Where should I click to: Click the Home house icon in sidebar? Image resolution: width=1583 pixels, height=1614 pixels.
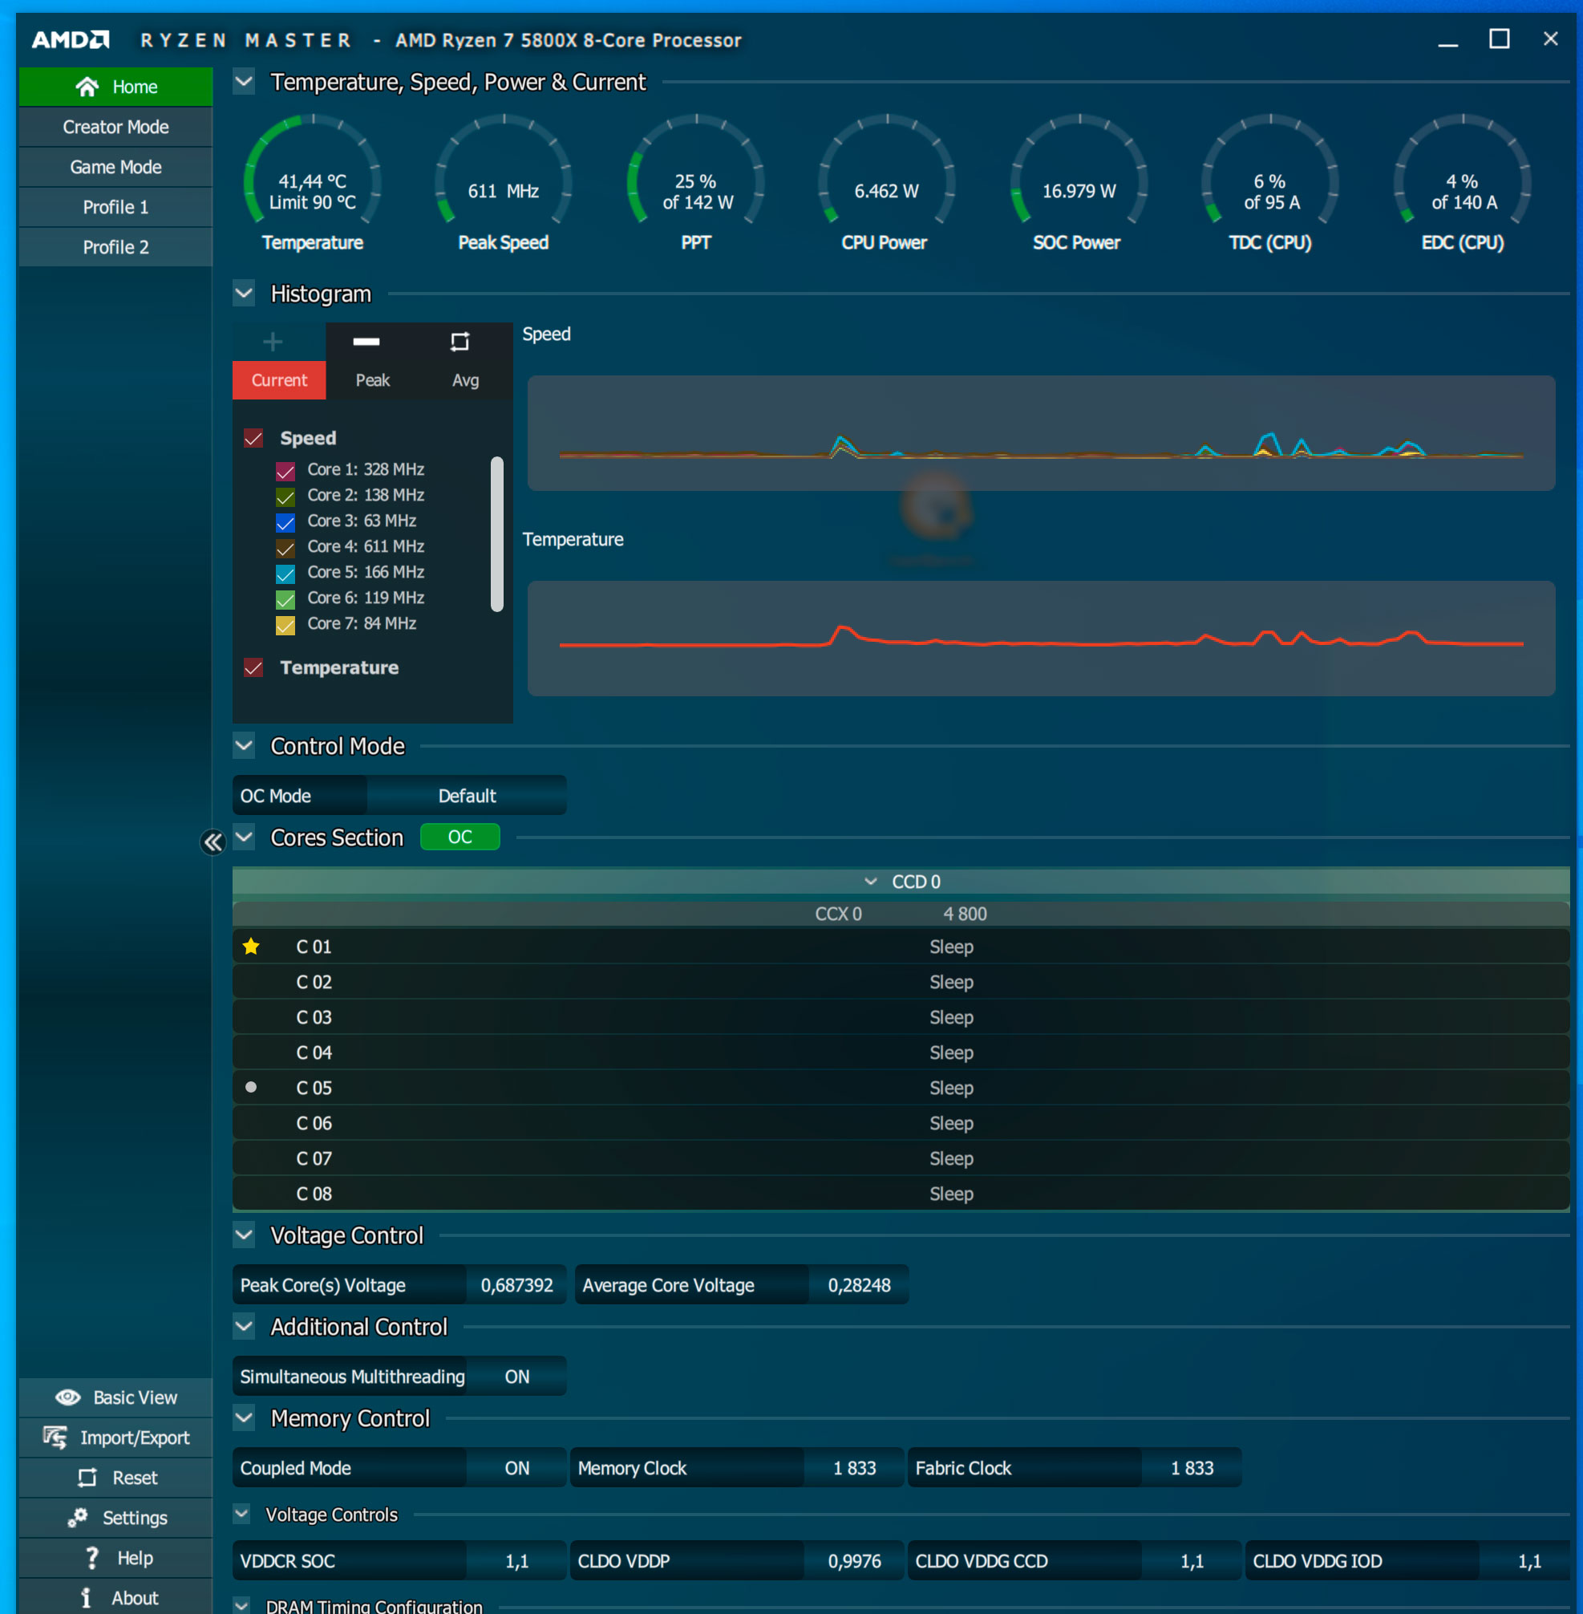pyautogui.click(x=87, y=87)
